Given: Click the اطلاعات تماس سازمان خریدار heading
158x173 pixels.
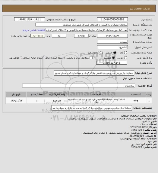Looking at the screenshot, I should [139, 116].
